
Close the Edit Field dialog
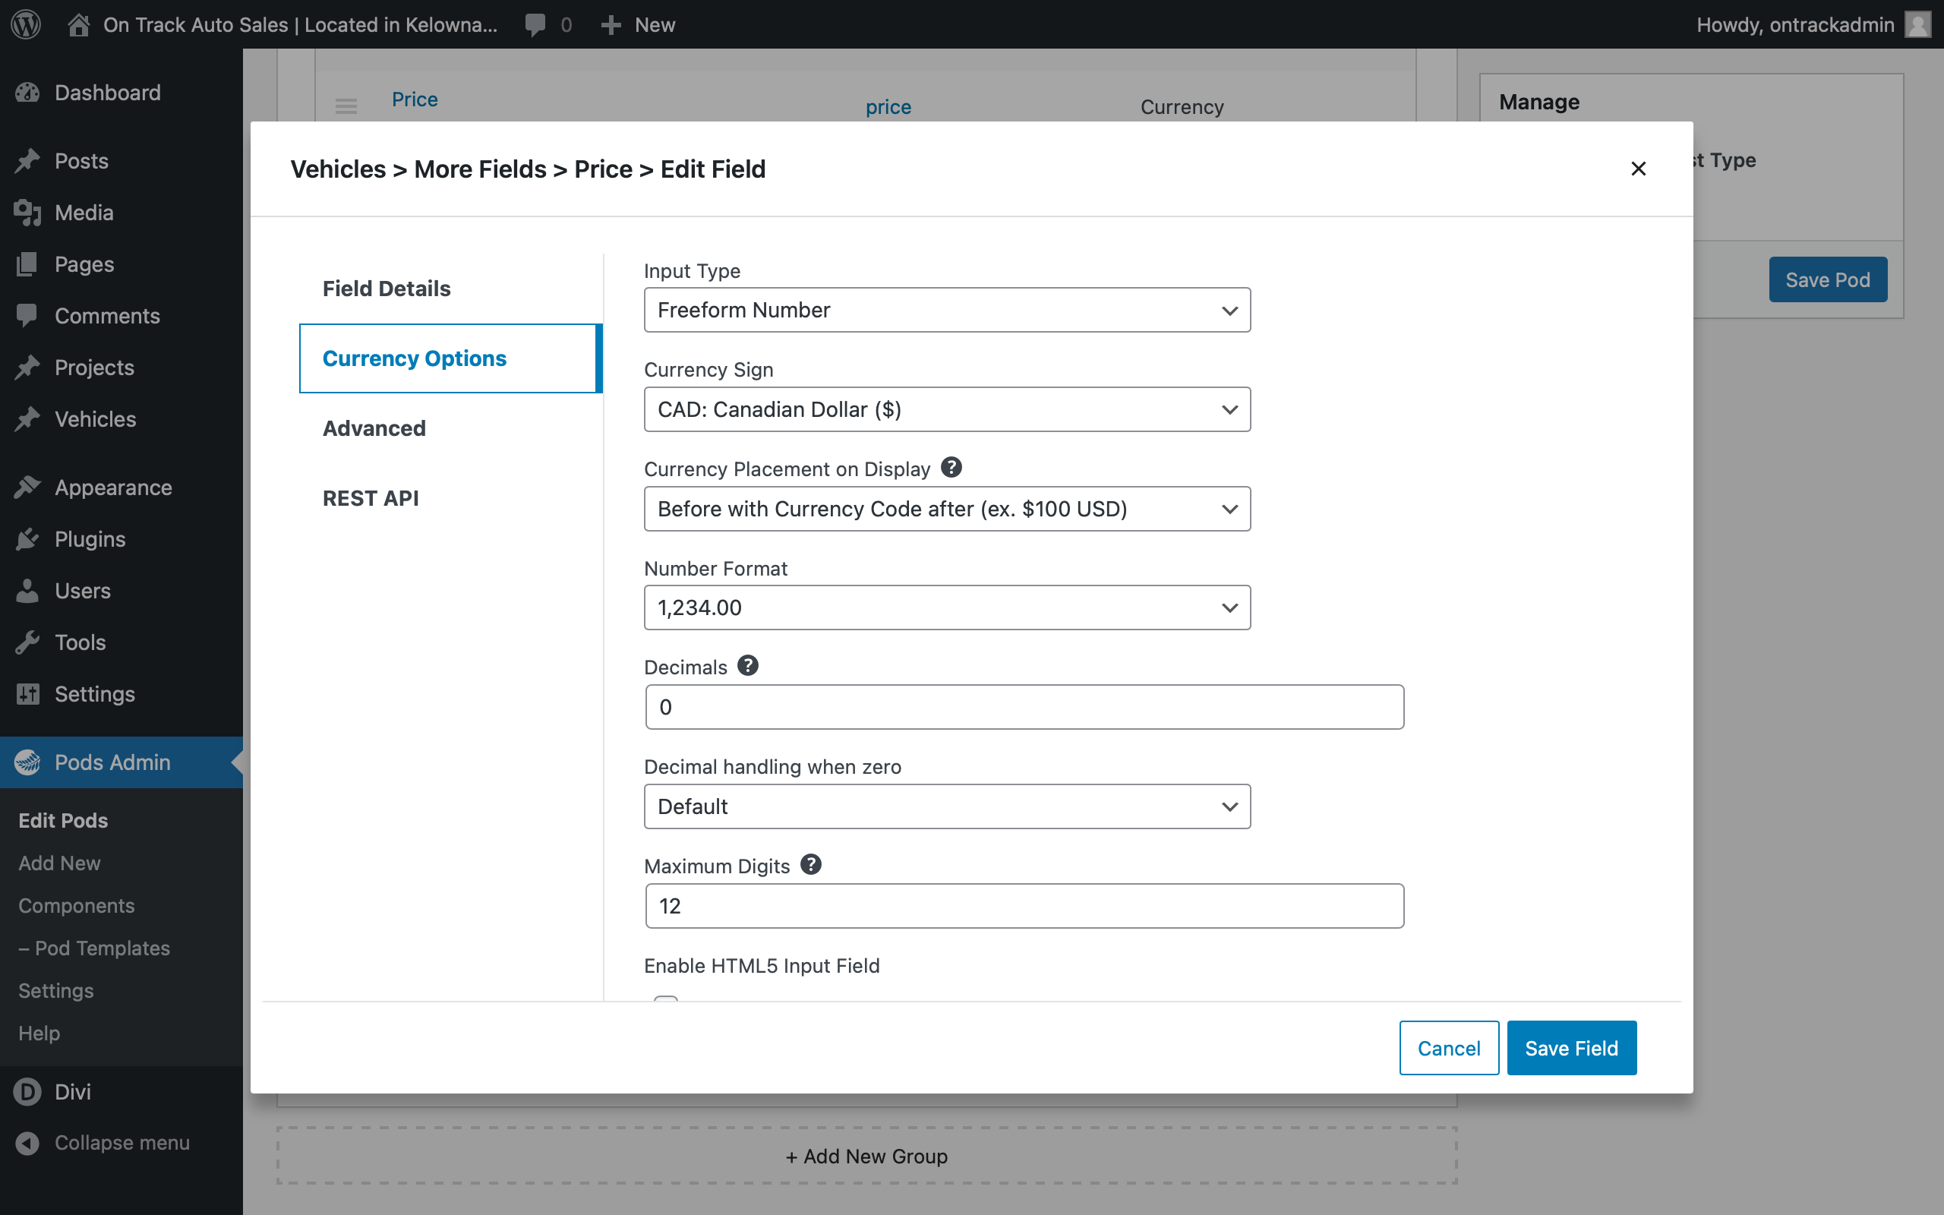coord(1639,169)
